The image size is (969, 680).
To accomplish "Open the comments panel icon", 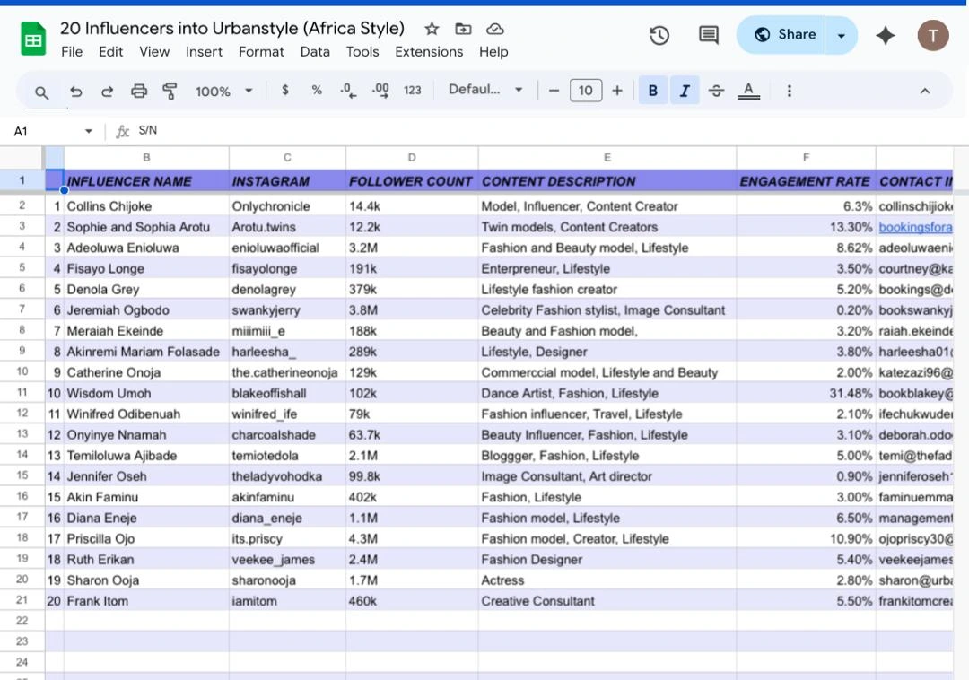I will pos(709,35).
